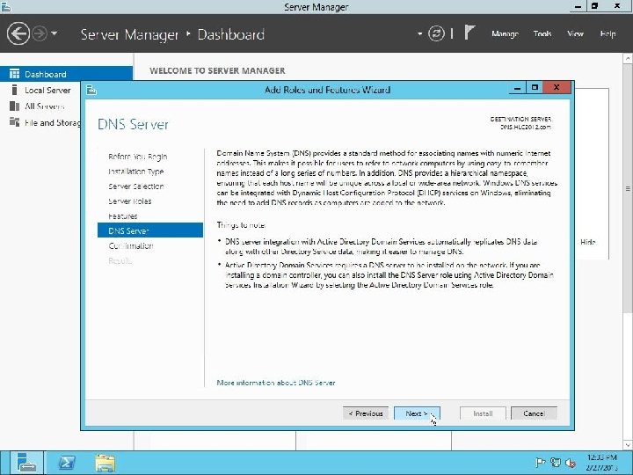Click the Action Center flag tray icon
This screenshot has width=633, height=475.
pyautogui.click(x=540, y=463)
